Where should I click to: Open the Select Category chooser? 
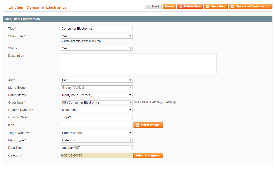[148, 155]
